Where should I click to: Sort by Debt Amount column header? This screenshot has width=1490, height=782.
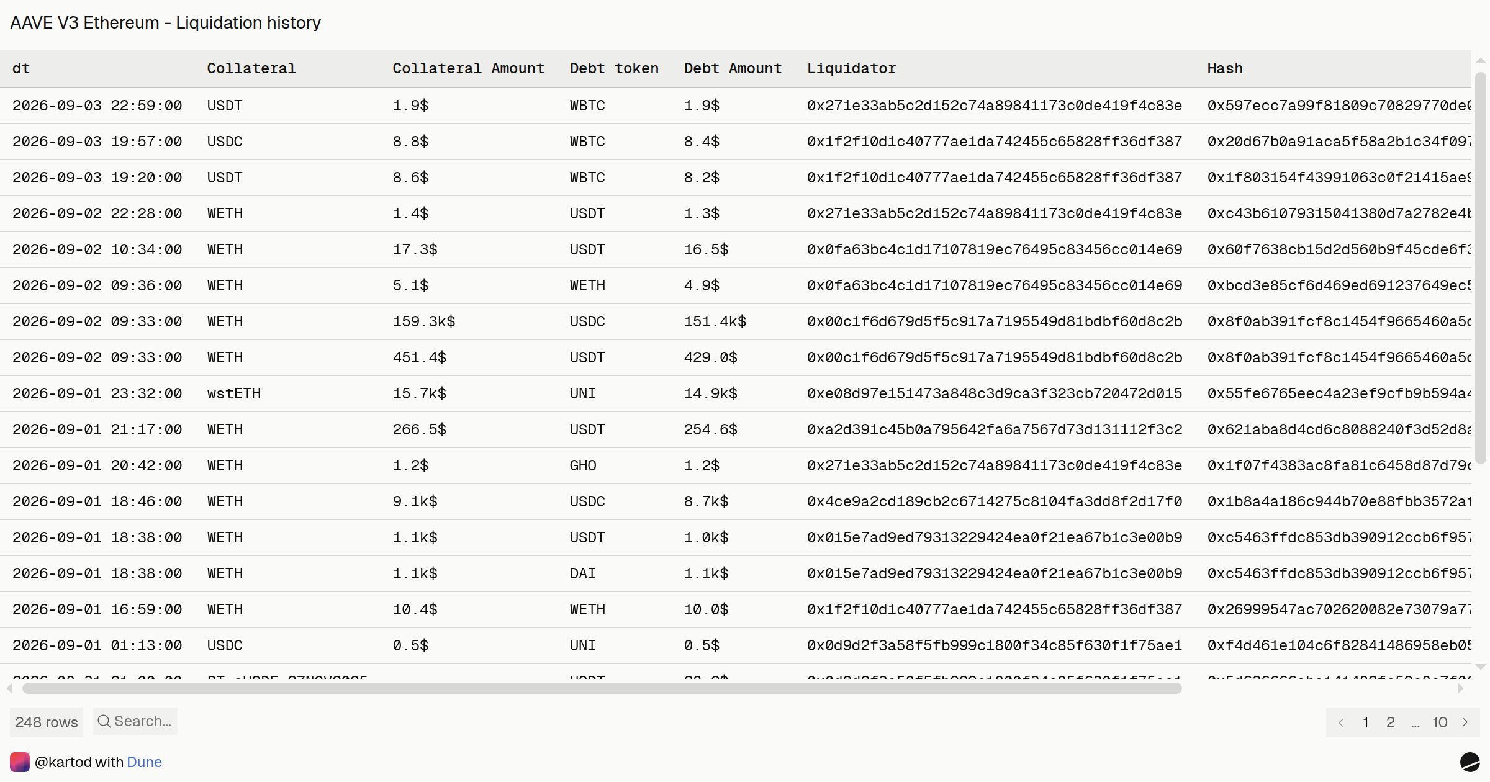733,68
